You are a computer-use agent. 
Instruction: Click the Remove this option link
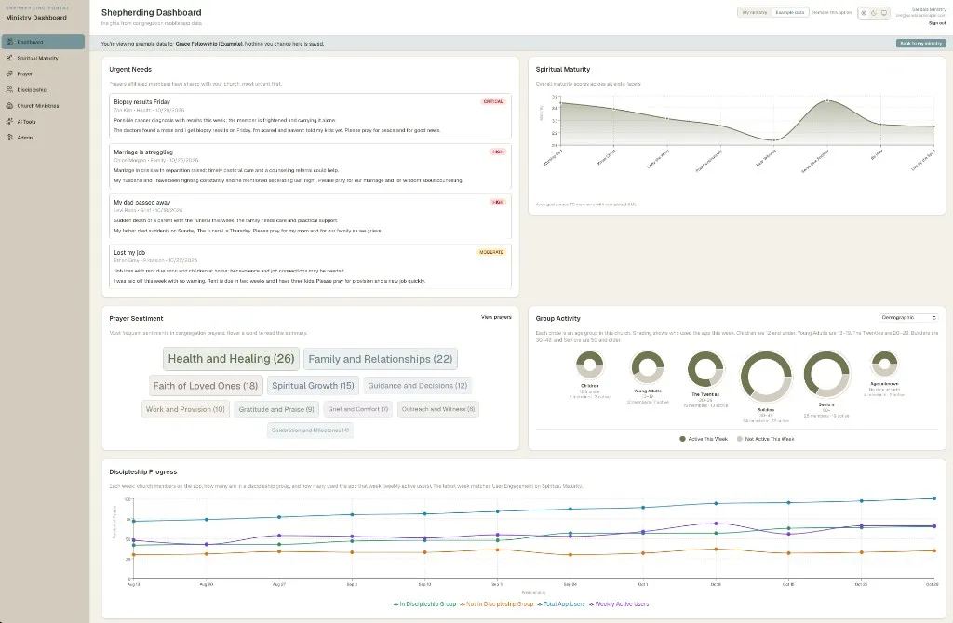click(831, 12)
